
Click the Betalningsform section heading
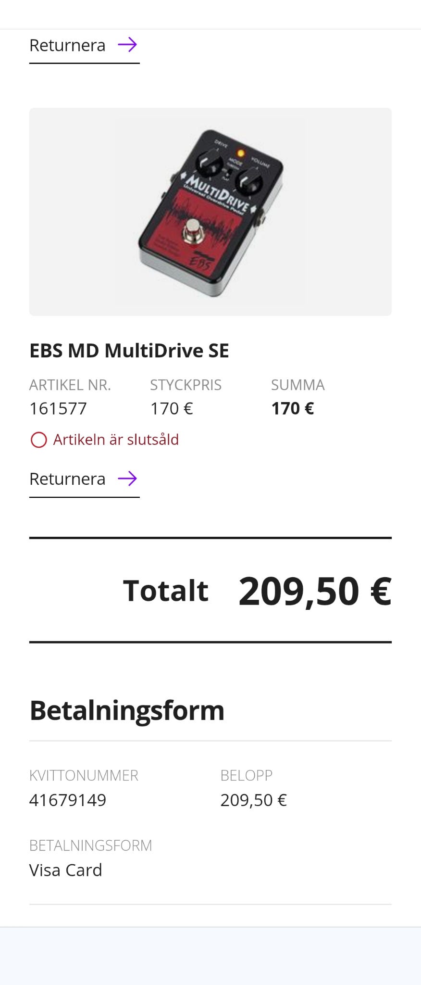coord(127,710)
